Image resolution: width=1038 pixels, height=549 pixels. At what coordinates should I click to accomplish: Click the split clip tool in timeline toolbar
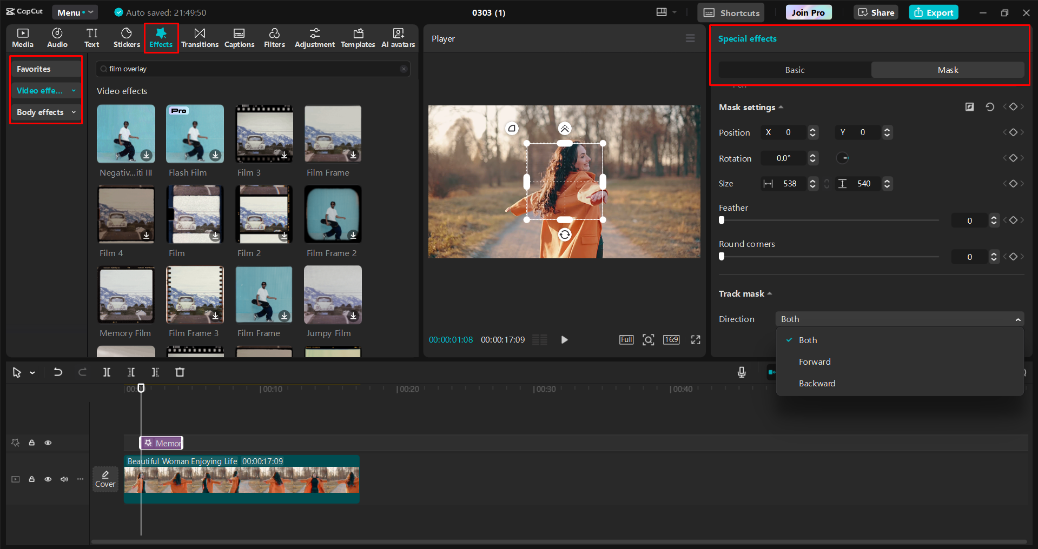107,372
